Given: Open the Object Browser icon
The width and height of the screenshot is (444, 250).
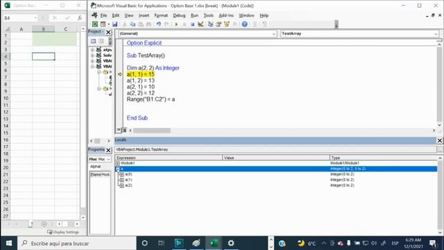Looking at the screenshot, I should point(227,24).
